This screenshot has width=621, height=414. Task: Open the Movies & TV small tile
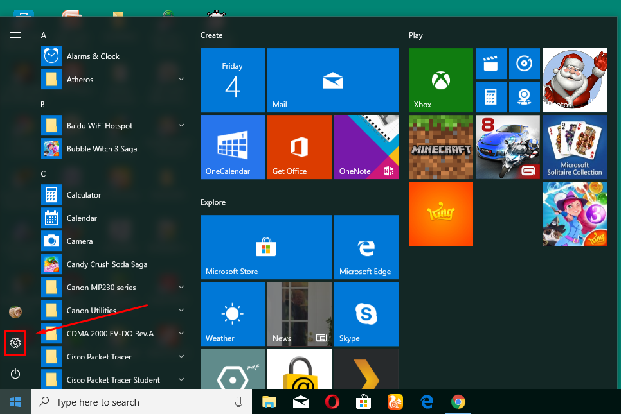[x=491, y=64]
